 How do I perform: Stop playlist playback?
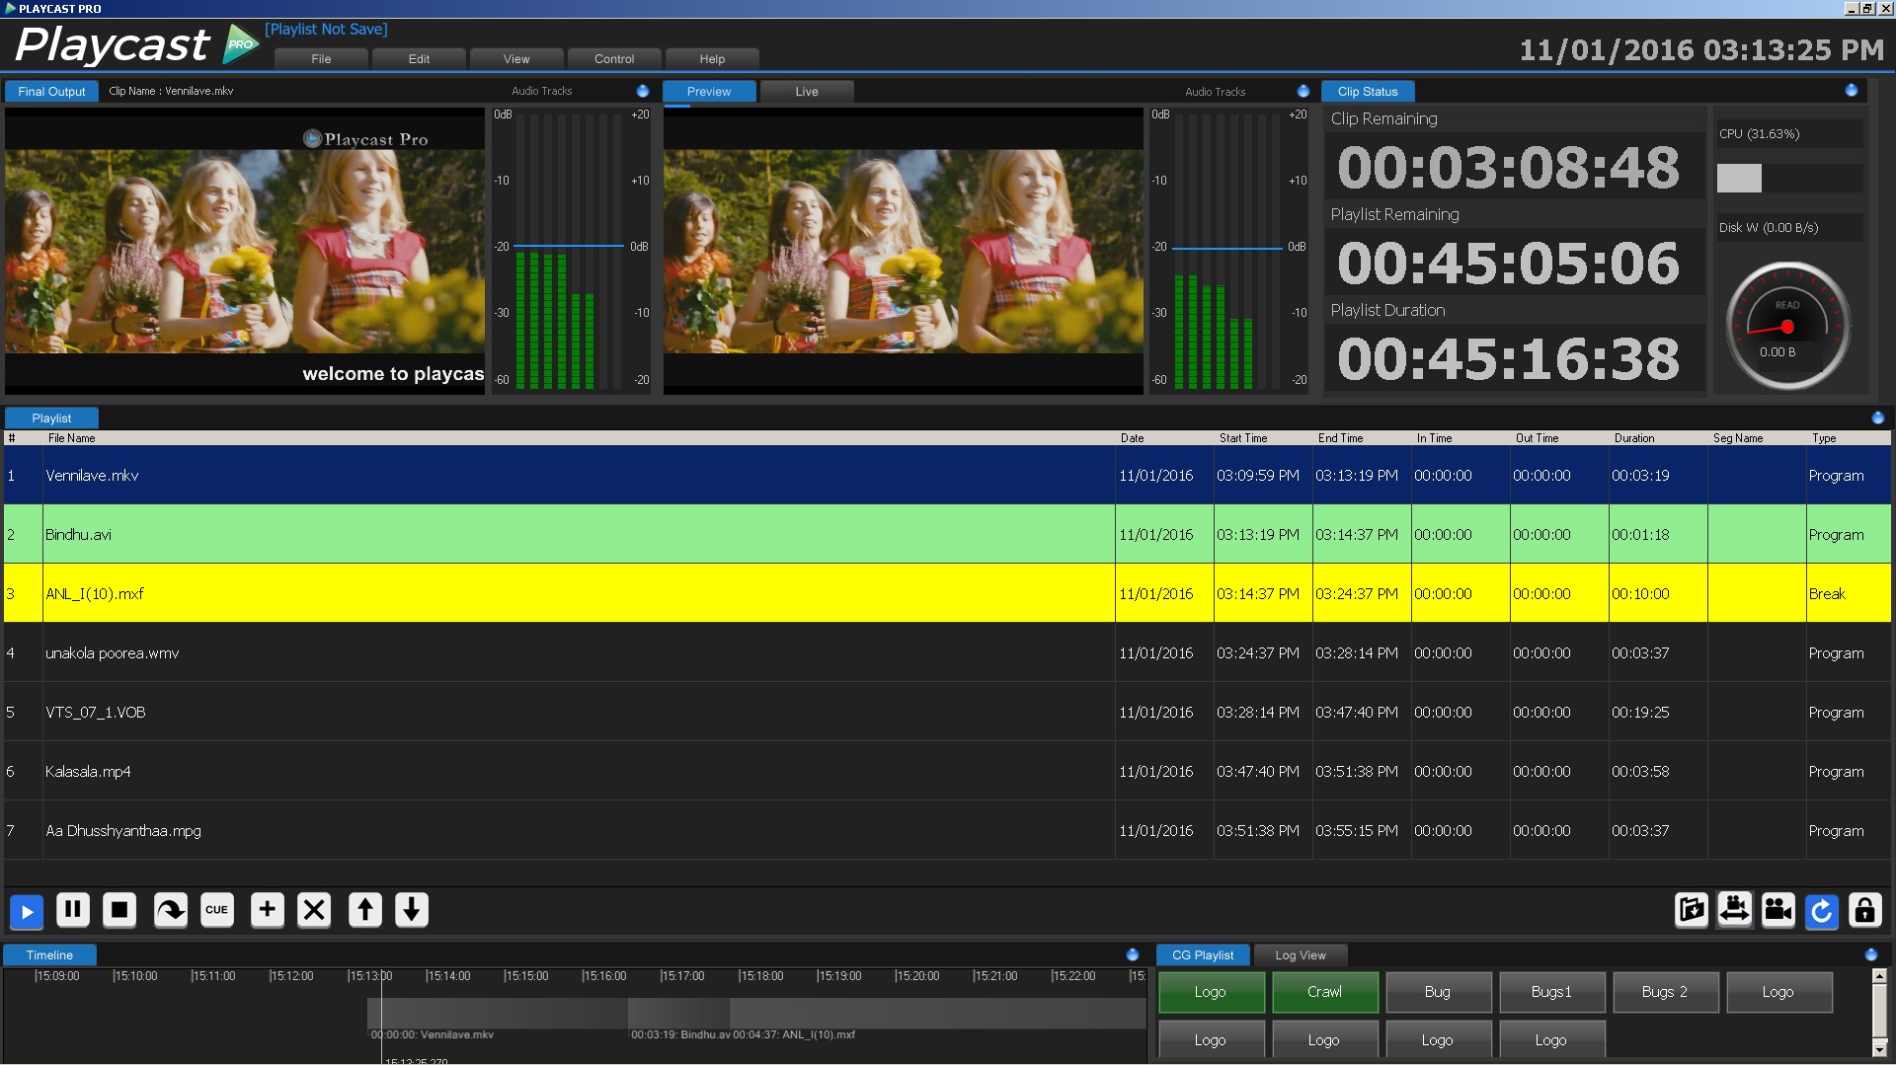pyautogui.click(x=119, y=910)
